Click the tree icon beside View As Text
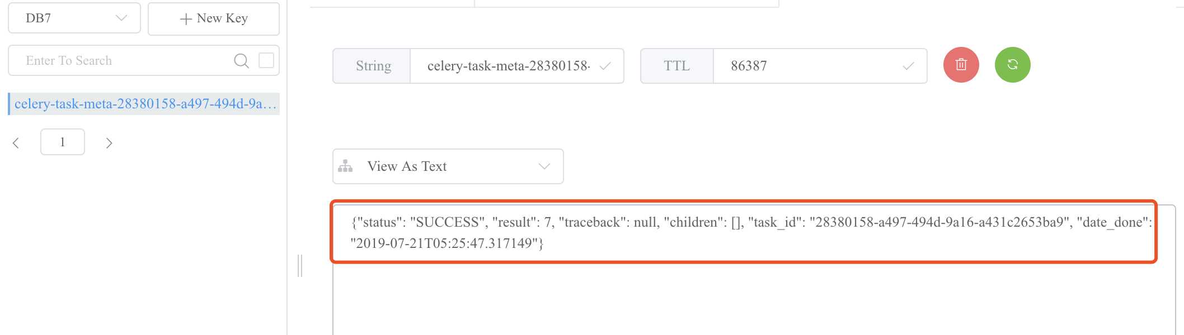This screenshot has height=335, width=1184. tap(345, 166)
